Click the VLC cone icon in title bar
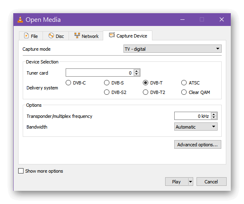This screenshot has height=204, width=244. [x=20, y=20]
